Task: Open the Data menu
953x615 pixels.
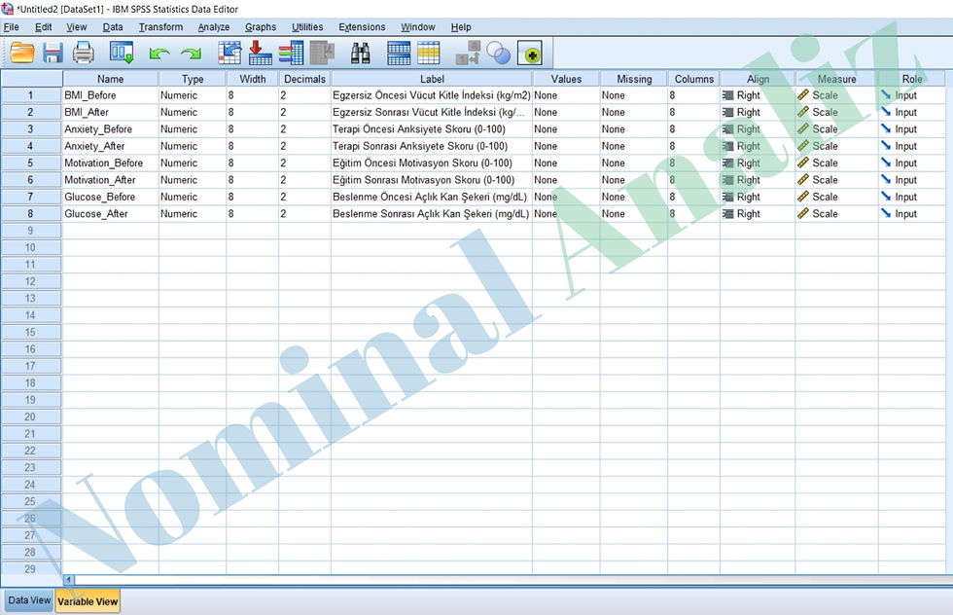Action: coord(113,27)
